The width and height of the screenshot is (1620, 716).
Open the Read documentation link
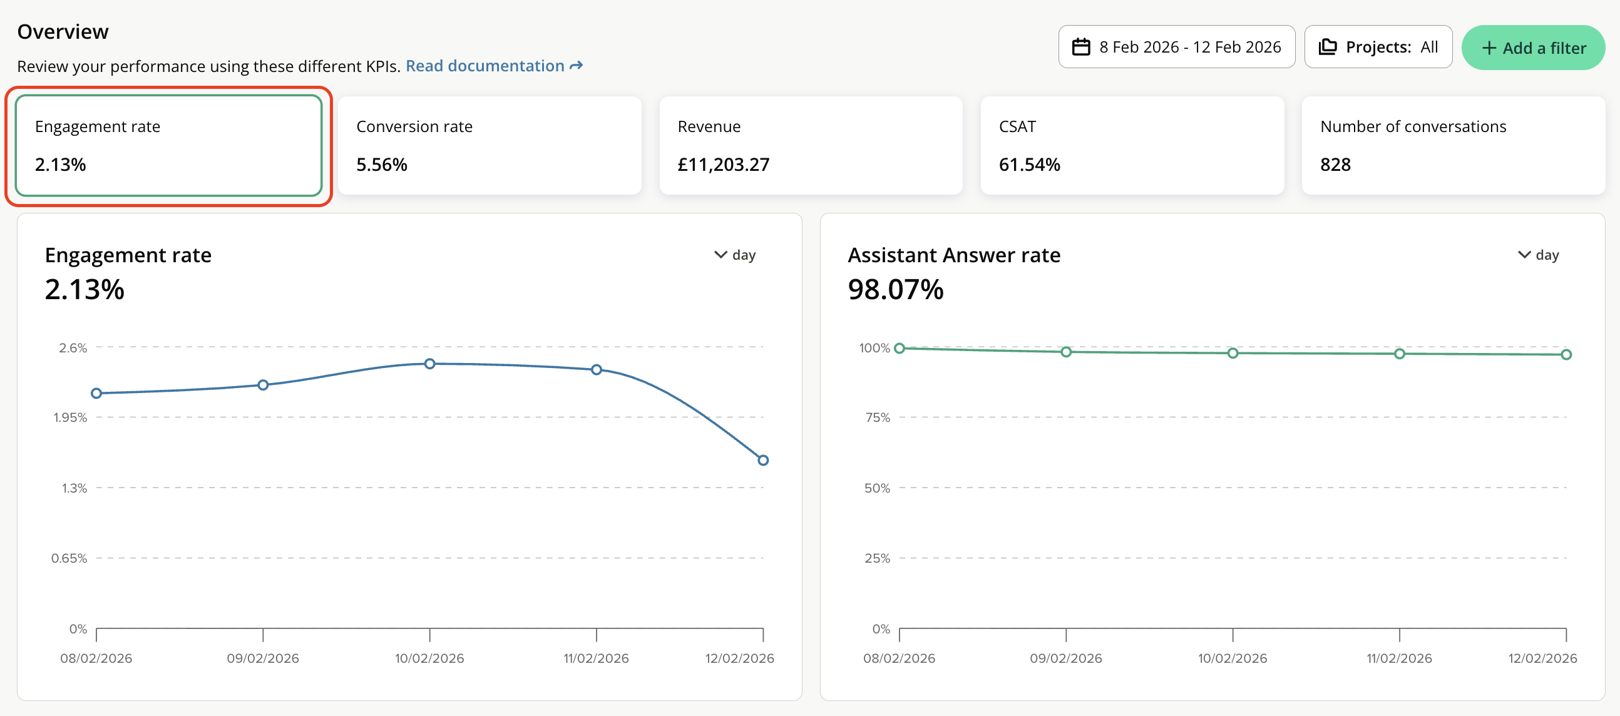pyautogui.click(x=485, y=66)
